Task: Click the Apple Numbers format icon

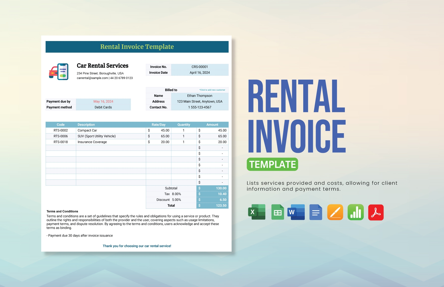Action: pyautogui.click(x=355, y=212)
